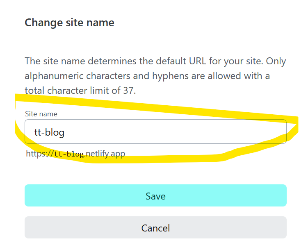Click the "Change site name" heading
The width and height of the screenshot is (308, 245).
click(69, 22)
